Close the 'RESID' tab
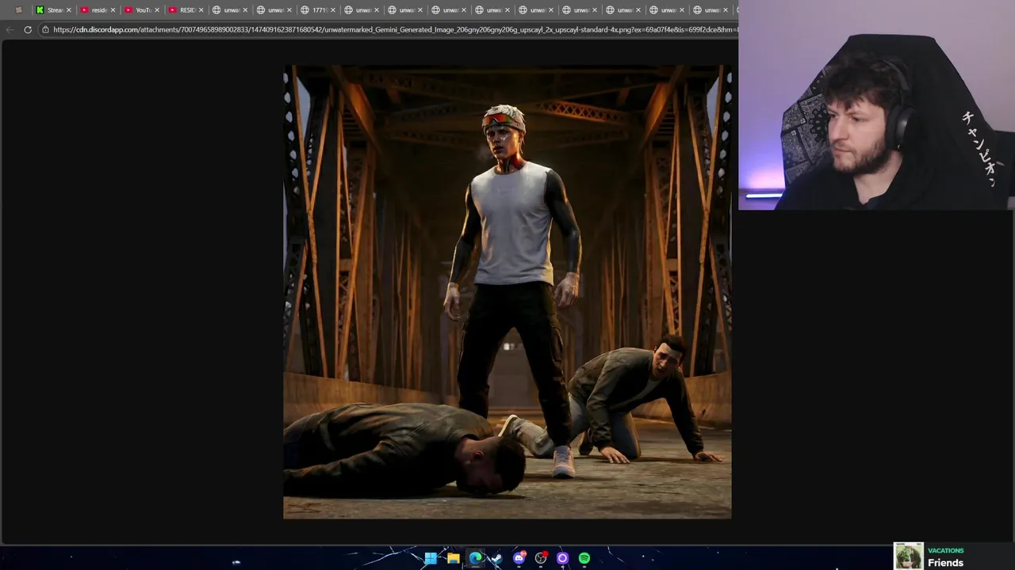This screenshot has width=1015, height=570. (x=201, y=10)
